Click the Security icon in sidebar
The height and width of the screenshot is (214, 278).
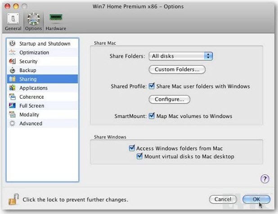click(x=12, y=61)
